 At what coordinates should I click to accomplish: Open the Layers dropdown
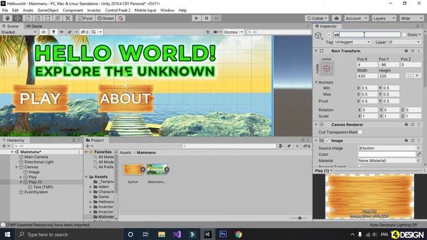click(x=384, y=18)
